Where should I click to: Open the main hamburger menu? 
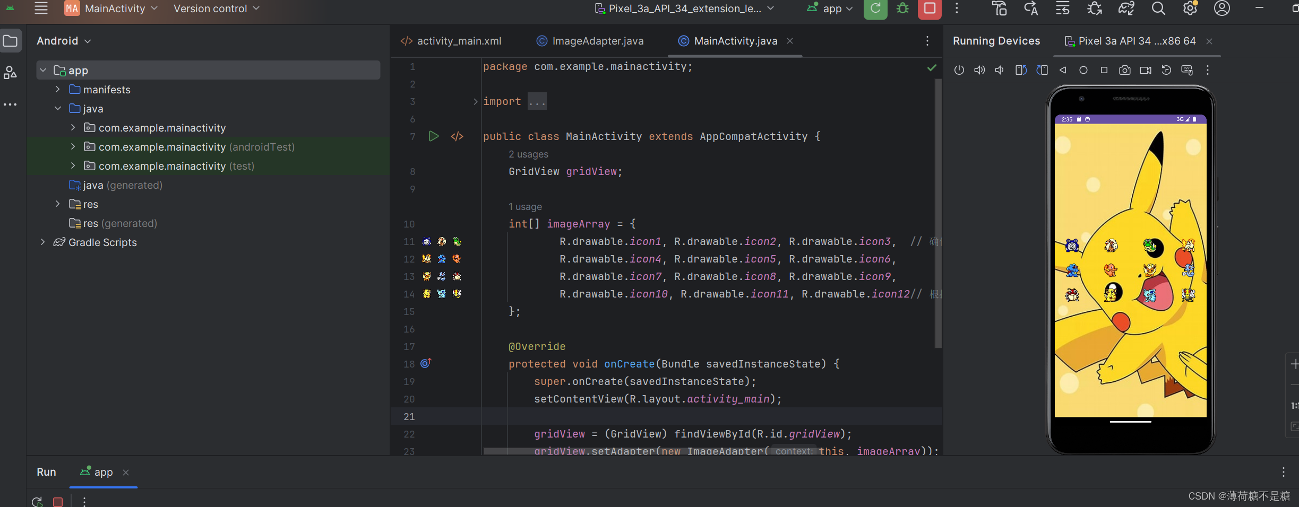click(41, 8)
